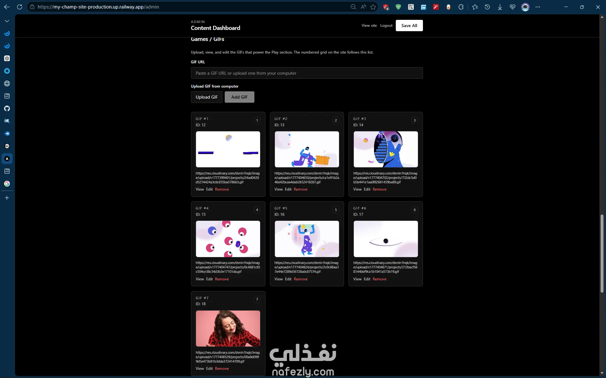The image size is (606, 378).
Task: Click View under GIF #2
Action: (x=279, y=189)
